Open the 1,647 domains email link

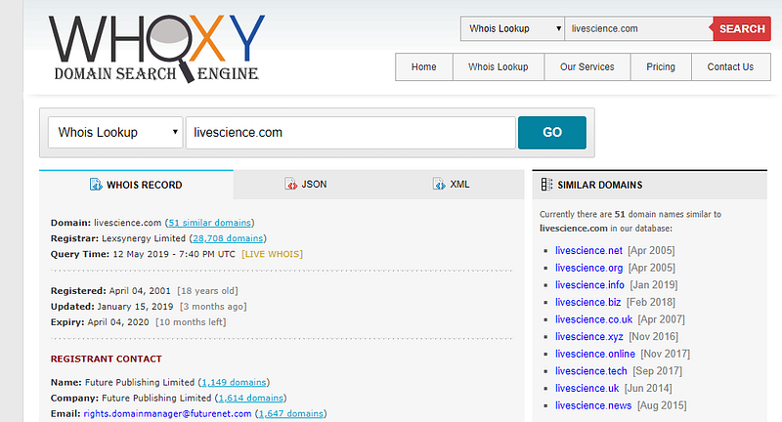(290, 413)
